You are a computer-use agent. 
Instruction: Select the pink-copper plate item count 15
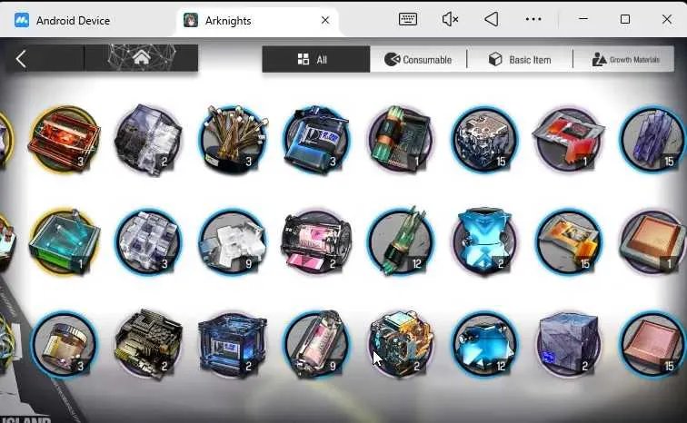pos(652,344)
